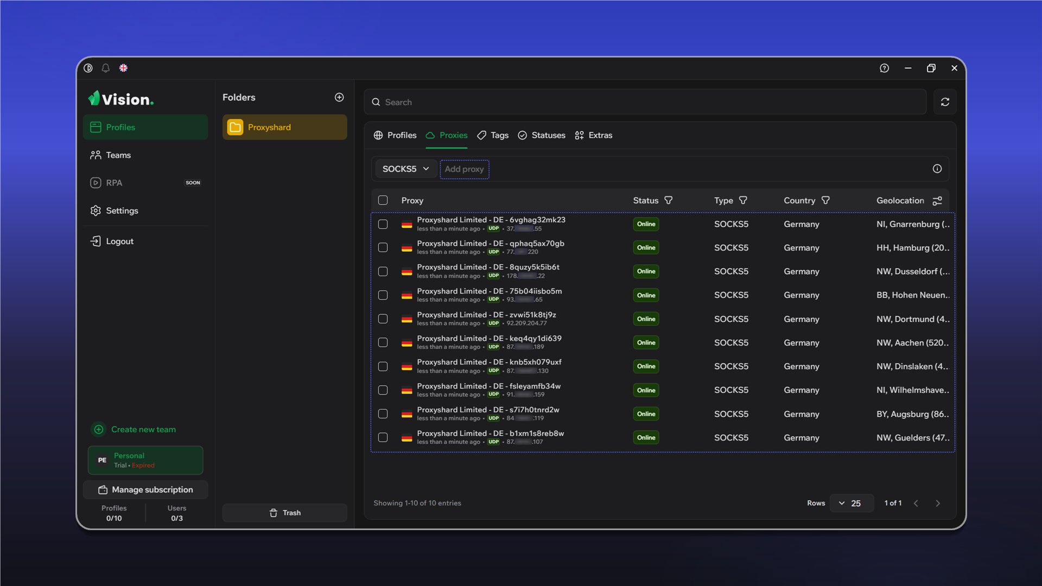Refresh list with the sync icon
This screenshot has width=1042, height=586.
(945, 102)
